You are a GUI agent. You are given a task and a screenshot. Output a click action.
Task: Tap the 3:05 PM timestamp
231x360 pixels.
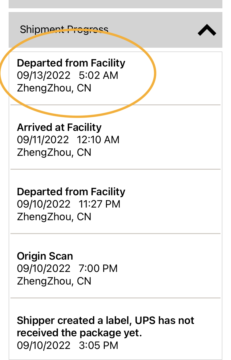click(x=99, y=346)
